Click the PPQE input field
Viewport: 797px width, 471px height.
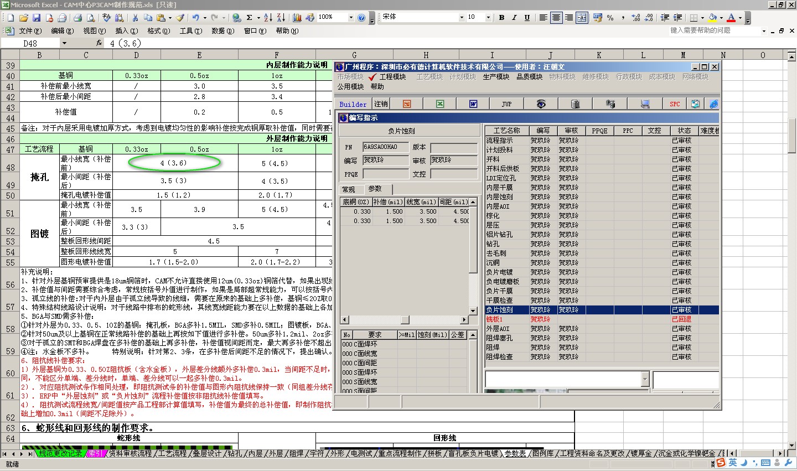coord(386,174)
